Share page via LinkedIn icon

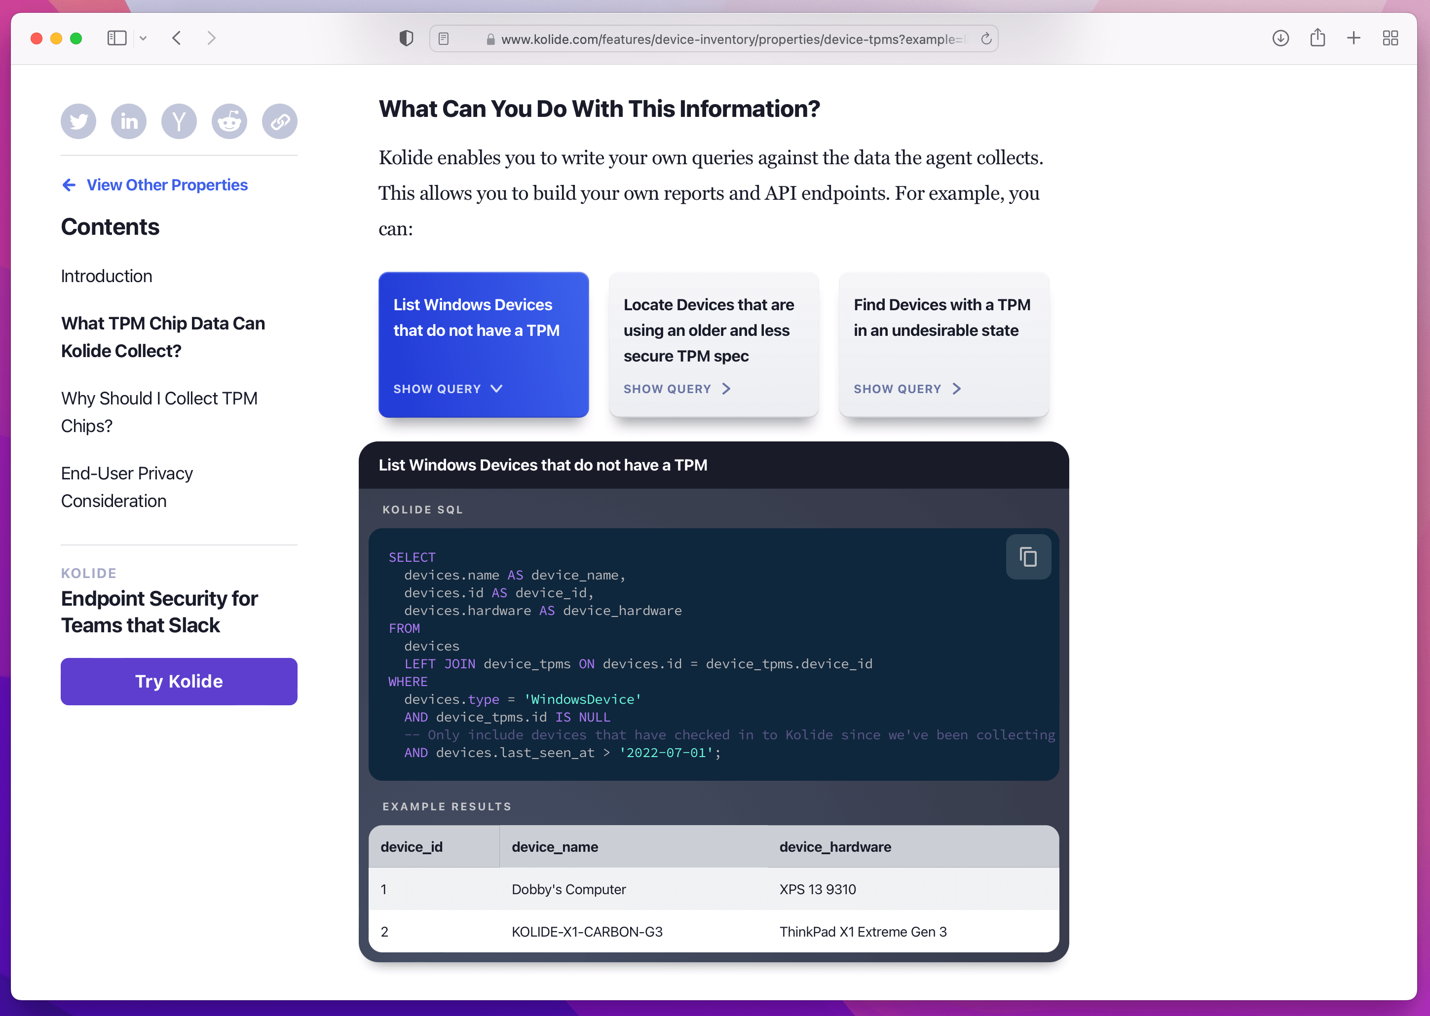129,121
